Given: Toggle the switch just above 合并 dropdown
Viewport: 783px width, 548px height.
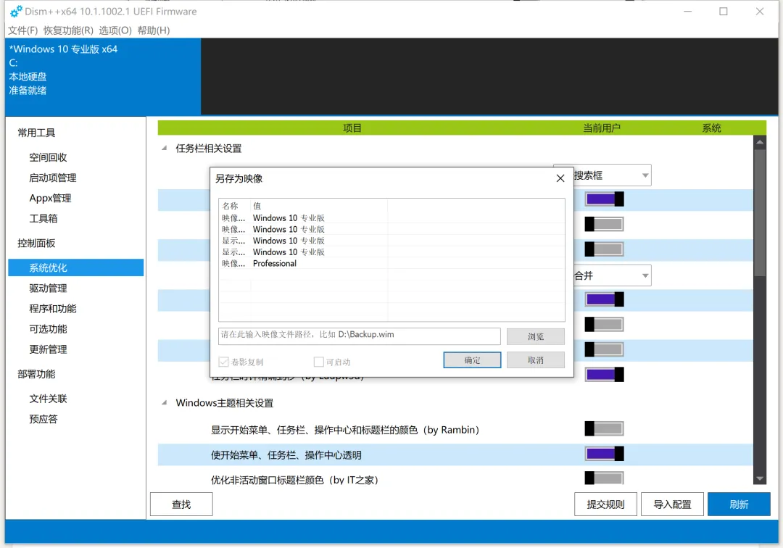Looking at the screenshot, I should (604, 249).
